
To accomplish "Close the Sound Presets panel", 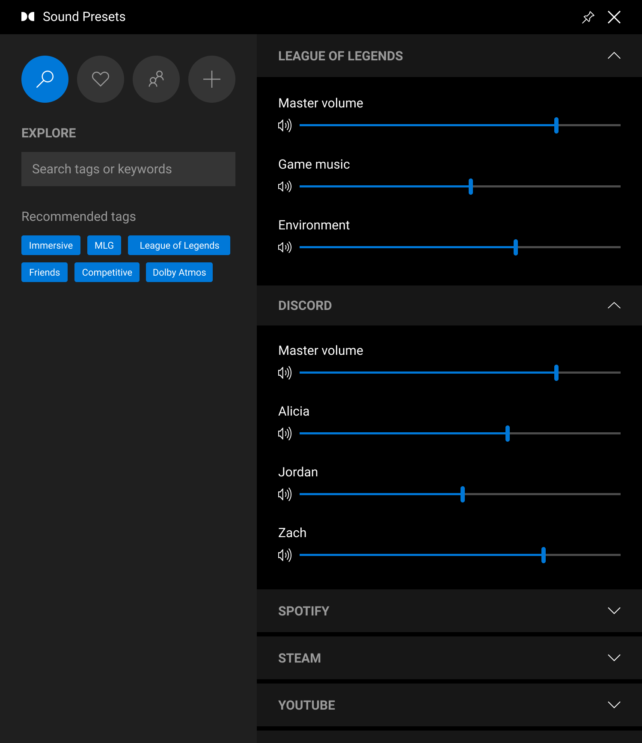I will [614, 17].
